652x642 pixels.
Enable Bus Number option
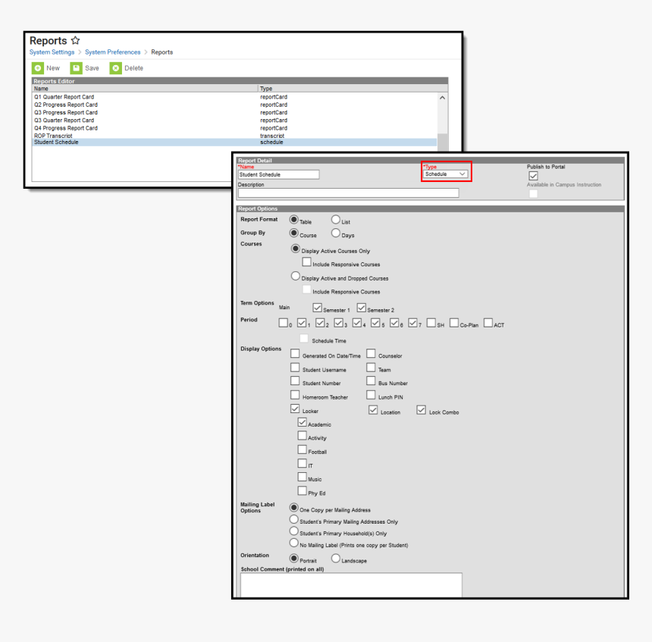[x=371, y=381]
